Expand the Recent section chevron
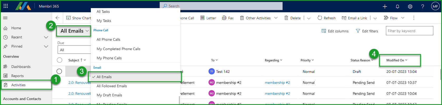Viewport: 442px width, 105px height. [x=46, y=37]
